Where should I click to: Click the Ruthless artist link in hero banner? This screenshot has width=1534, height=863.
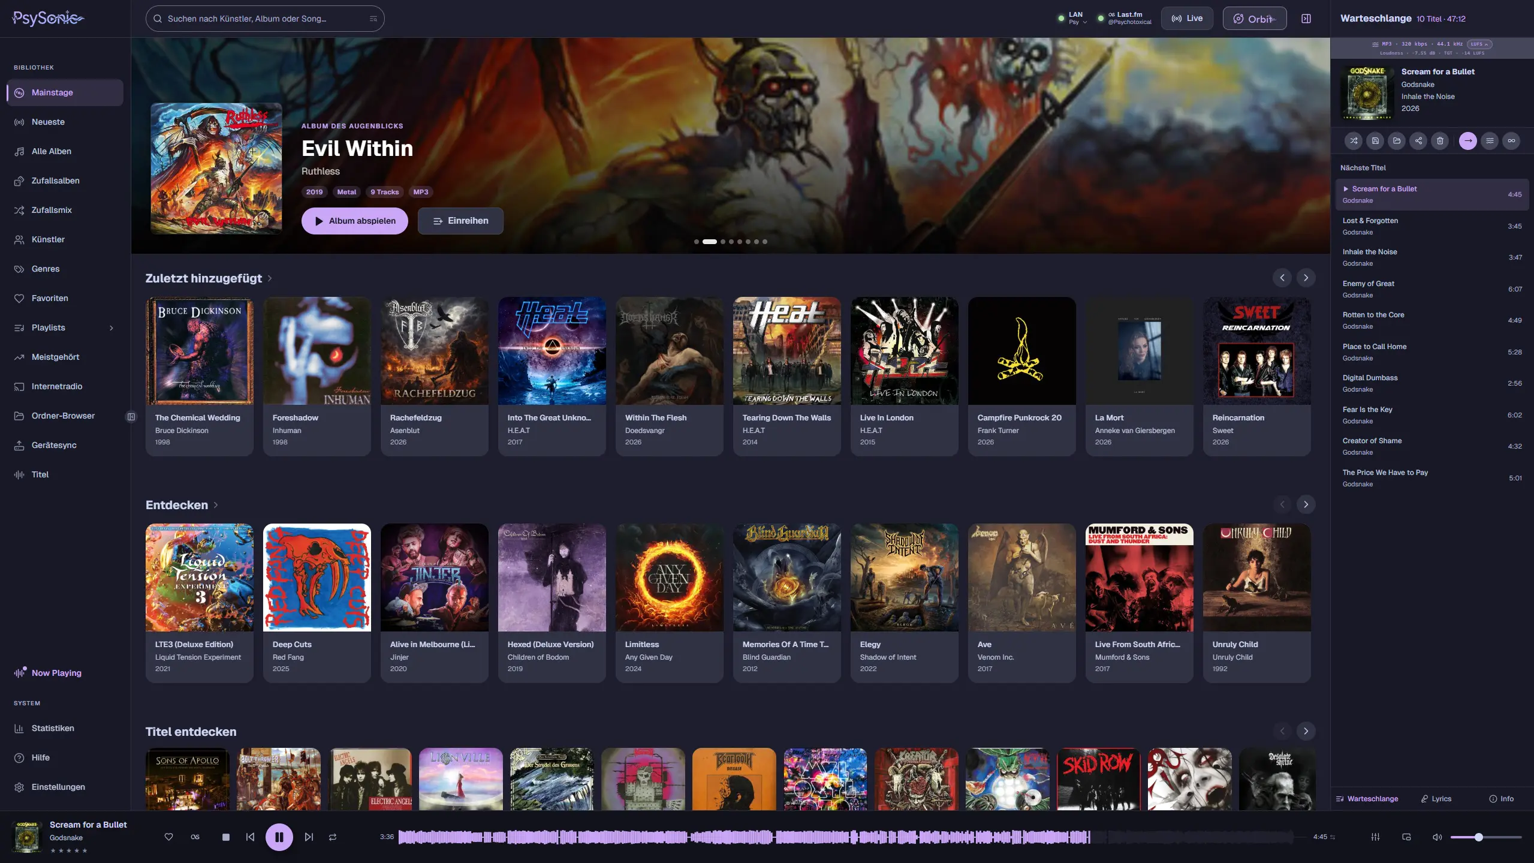tap(321, 172)
